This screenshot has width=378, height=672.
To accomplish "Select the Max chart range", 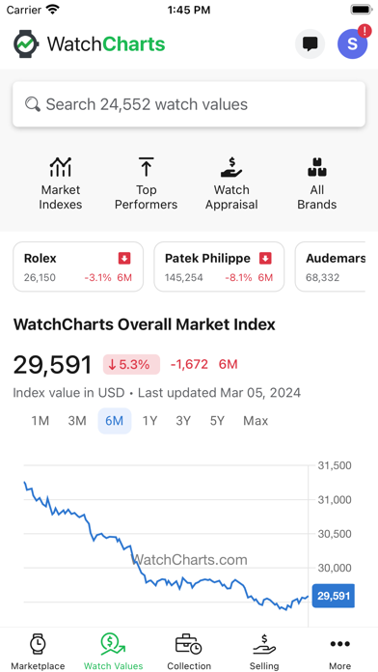I will [256, 421].
